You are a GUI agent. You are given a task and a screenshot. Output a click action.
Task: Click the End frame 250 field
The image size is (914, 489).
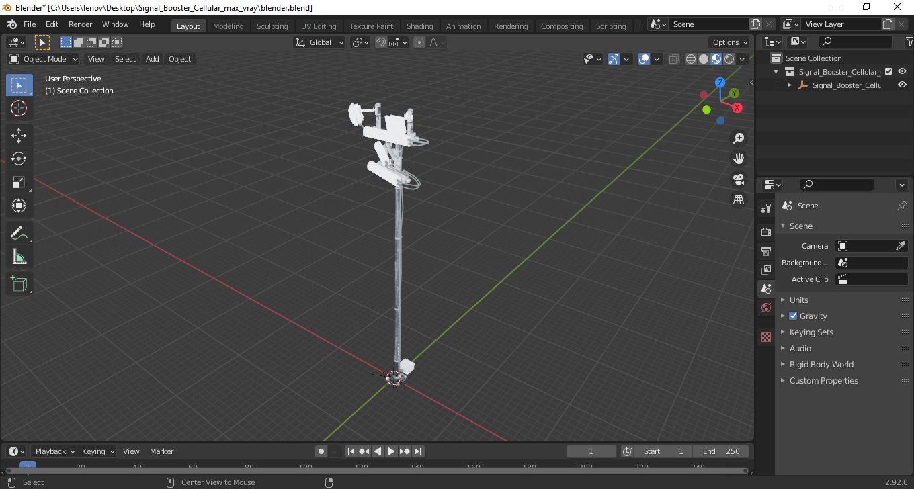pyautogui.click(x=720, y=451)
